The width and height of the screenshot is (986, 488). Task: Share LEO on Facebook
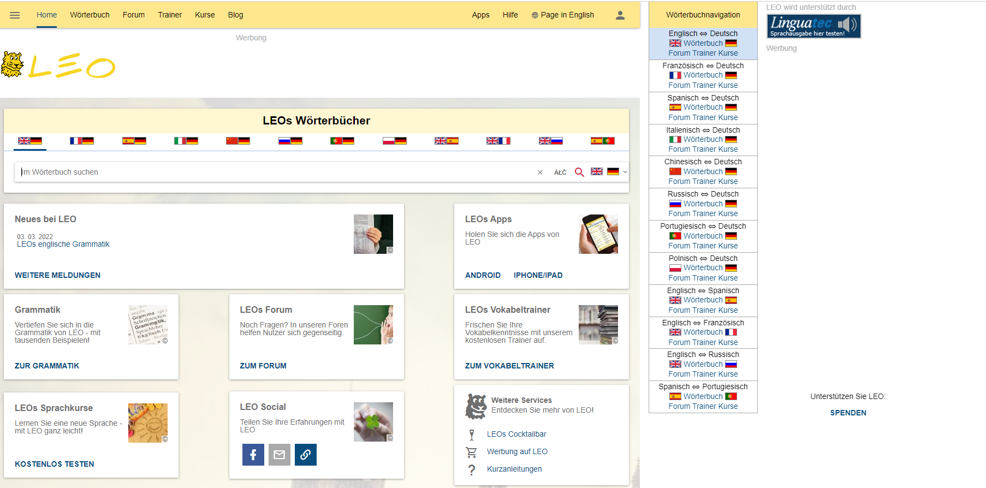pos(253,455)
